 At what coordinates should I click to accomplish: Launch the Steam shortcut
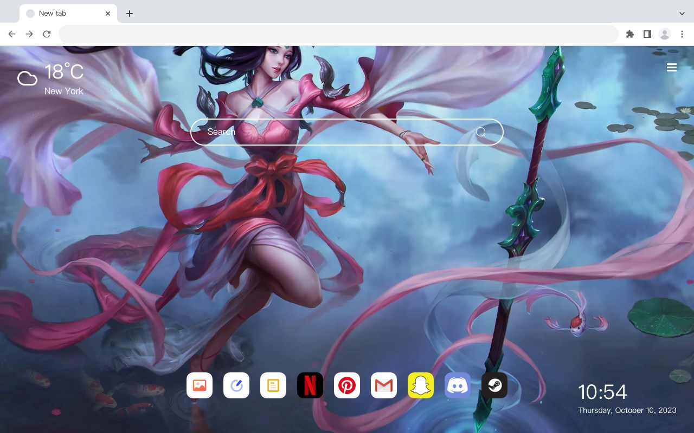tap(494, 385)
